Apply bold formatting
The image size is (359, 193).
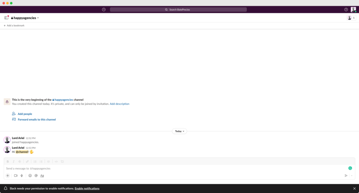[8, 161]
